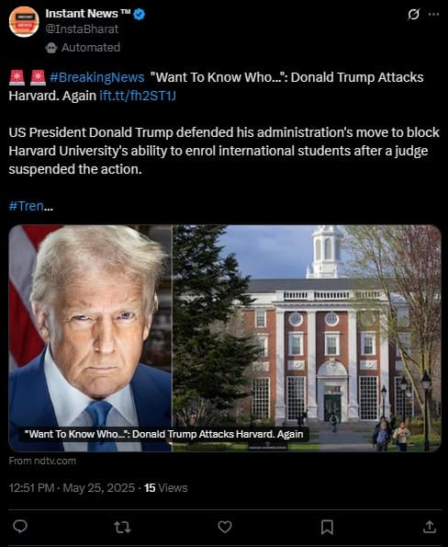Expand the truncated #Tren... text
This screenshot has width=448, height=547.
coord(30,206)
